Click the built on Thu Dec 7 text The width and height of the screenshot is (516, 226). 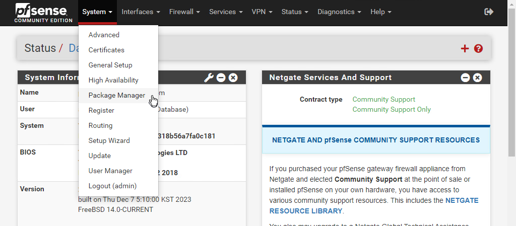135,200
